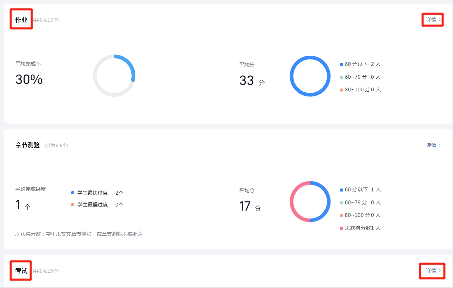Screen dimensions: 453x288
Task: Open the 考试 详情 link
Action: 433,271
